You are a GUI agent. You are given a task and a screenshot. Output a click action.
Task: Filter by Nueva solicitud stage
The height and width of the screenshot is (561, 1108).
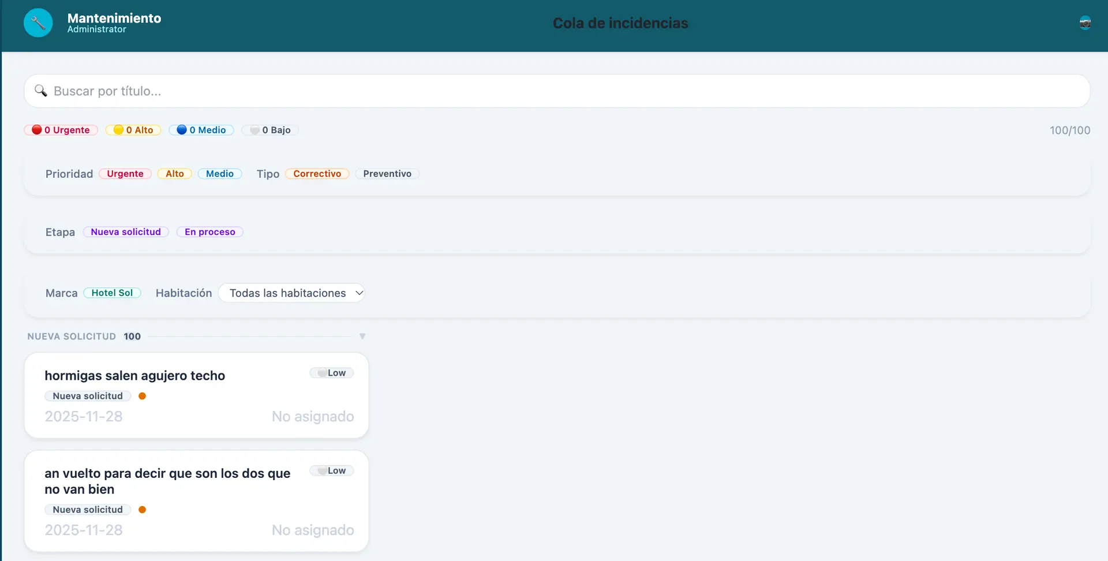126,232
